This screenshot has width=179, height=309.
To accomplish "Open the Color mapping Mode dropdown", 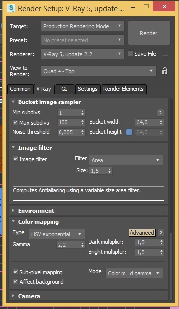I will pyautogui.click(x=134, y=273).
